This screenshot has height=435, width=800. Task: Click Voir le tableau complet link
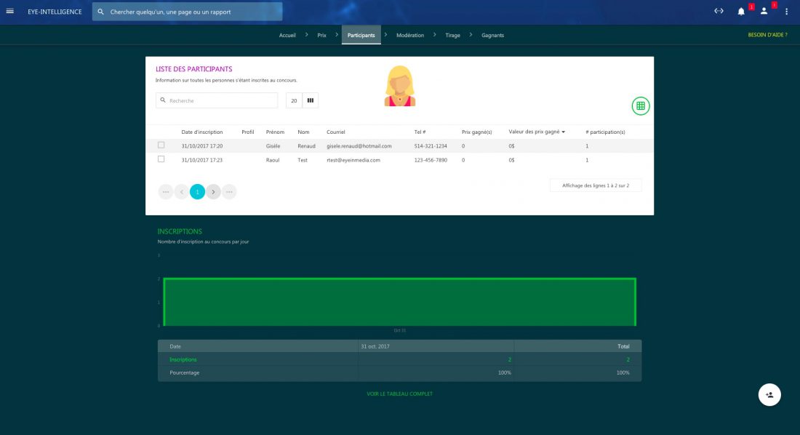coord(399,394)
